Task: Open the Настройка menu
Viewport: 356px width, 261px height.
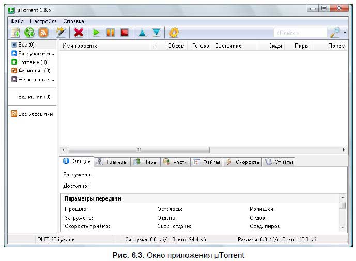Action: [43, 21]
